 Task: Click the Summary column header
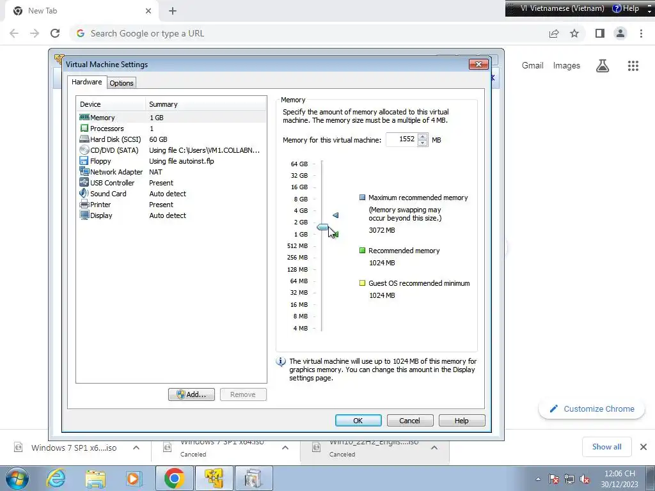coord(206,104)
